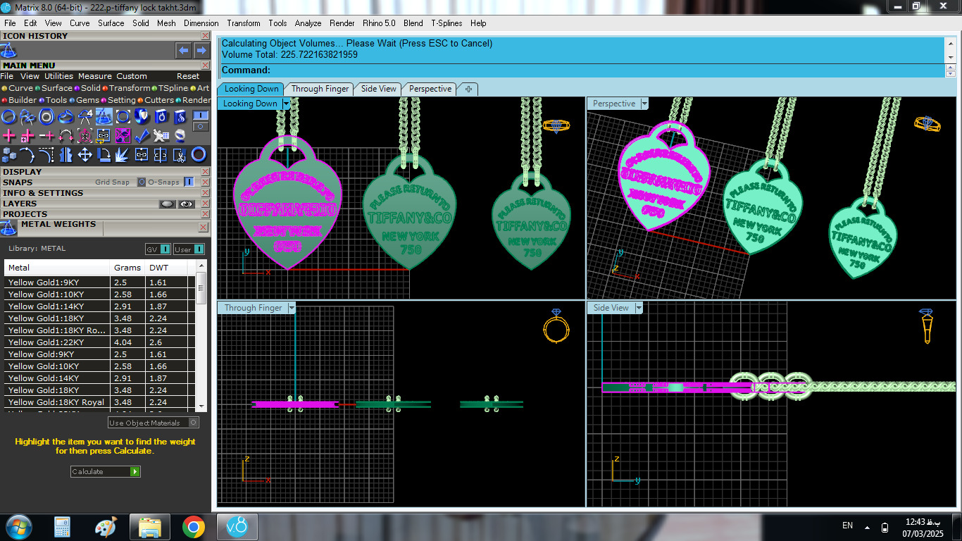Open the T-Splines menu
The width and height of the screenshot is (962, 541).
pos(446,23)
